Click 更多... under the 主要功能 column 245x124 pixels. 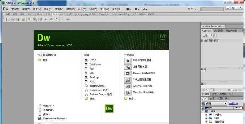tap(132, 99)
